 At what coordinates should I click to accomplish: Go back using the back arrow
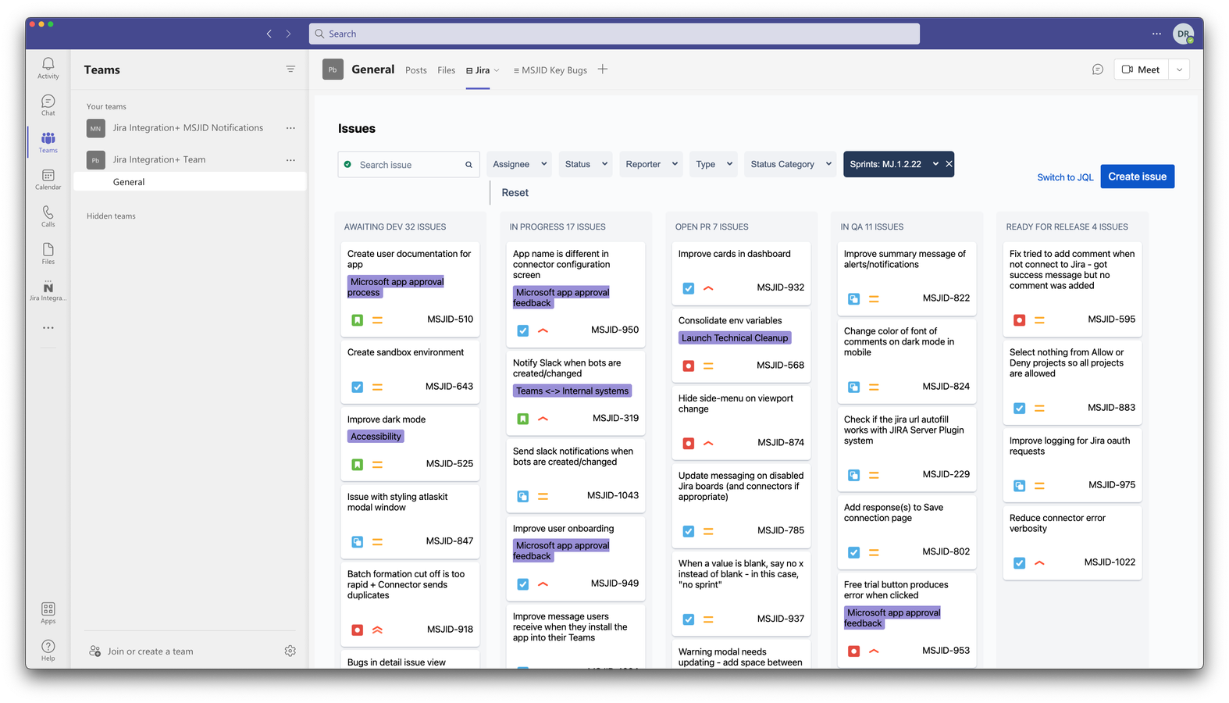[269, 34]
